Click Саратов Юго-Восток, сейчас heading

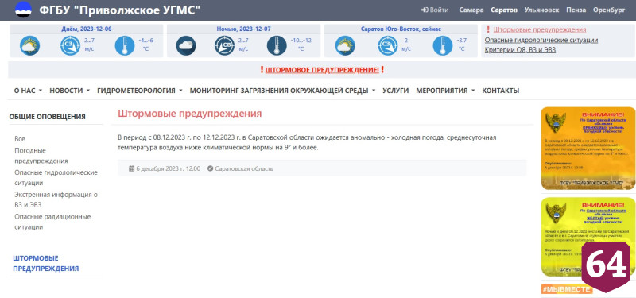[x=401, y=29]
